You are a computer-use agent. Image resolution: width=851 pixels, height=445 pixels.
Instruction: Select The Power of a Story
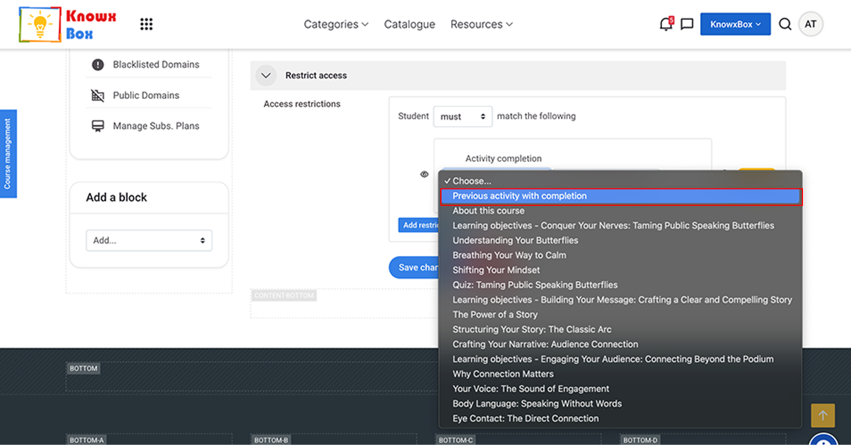pyautogui.click(x=620, y=314)
